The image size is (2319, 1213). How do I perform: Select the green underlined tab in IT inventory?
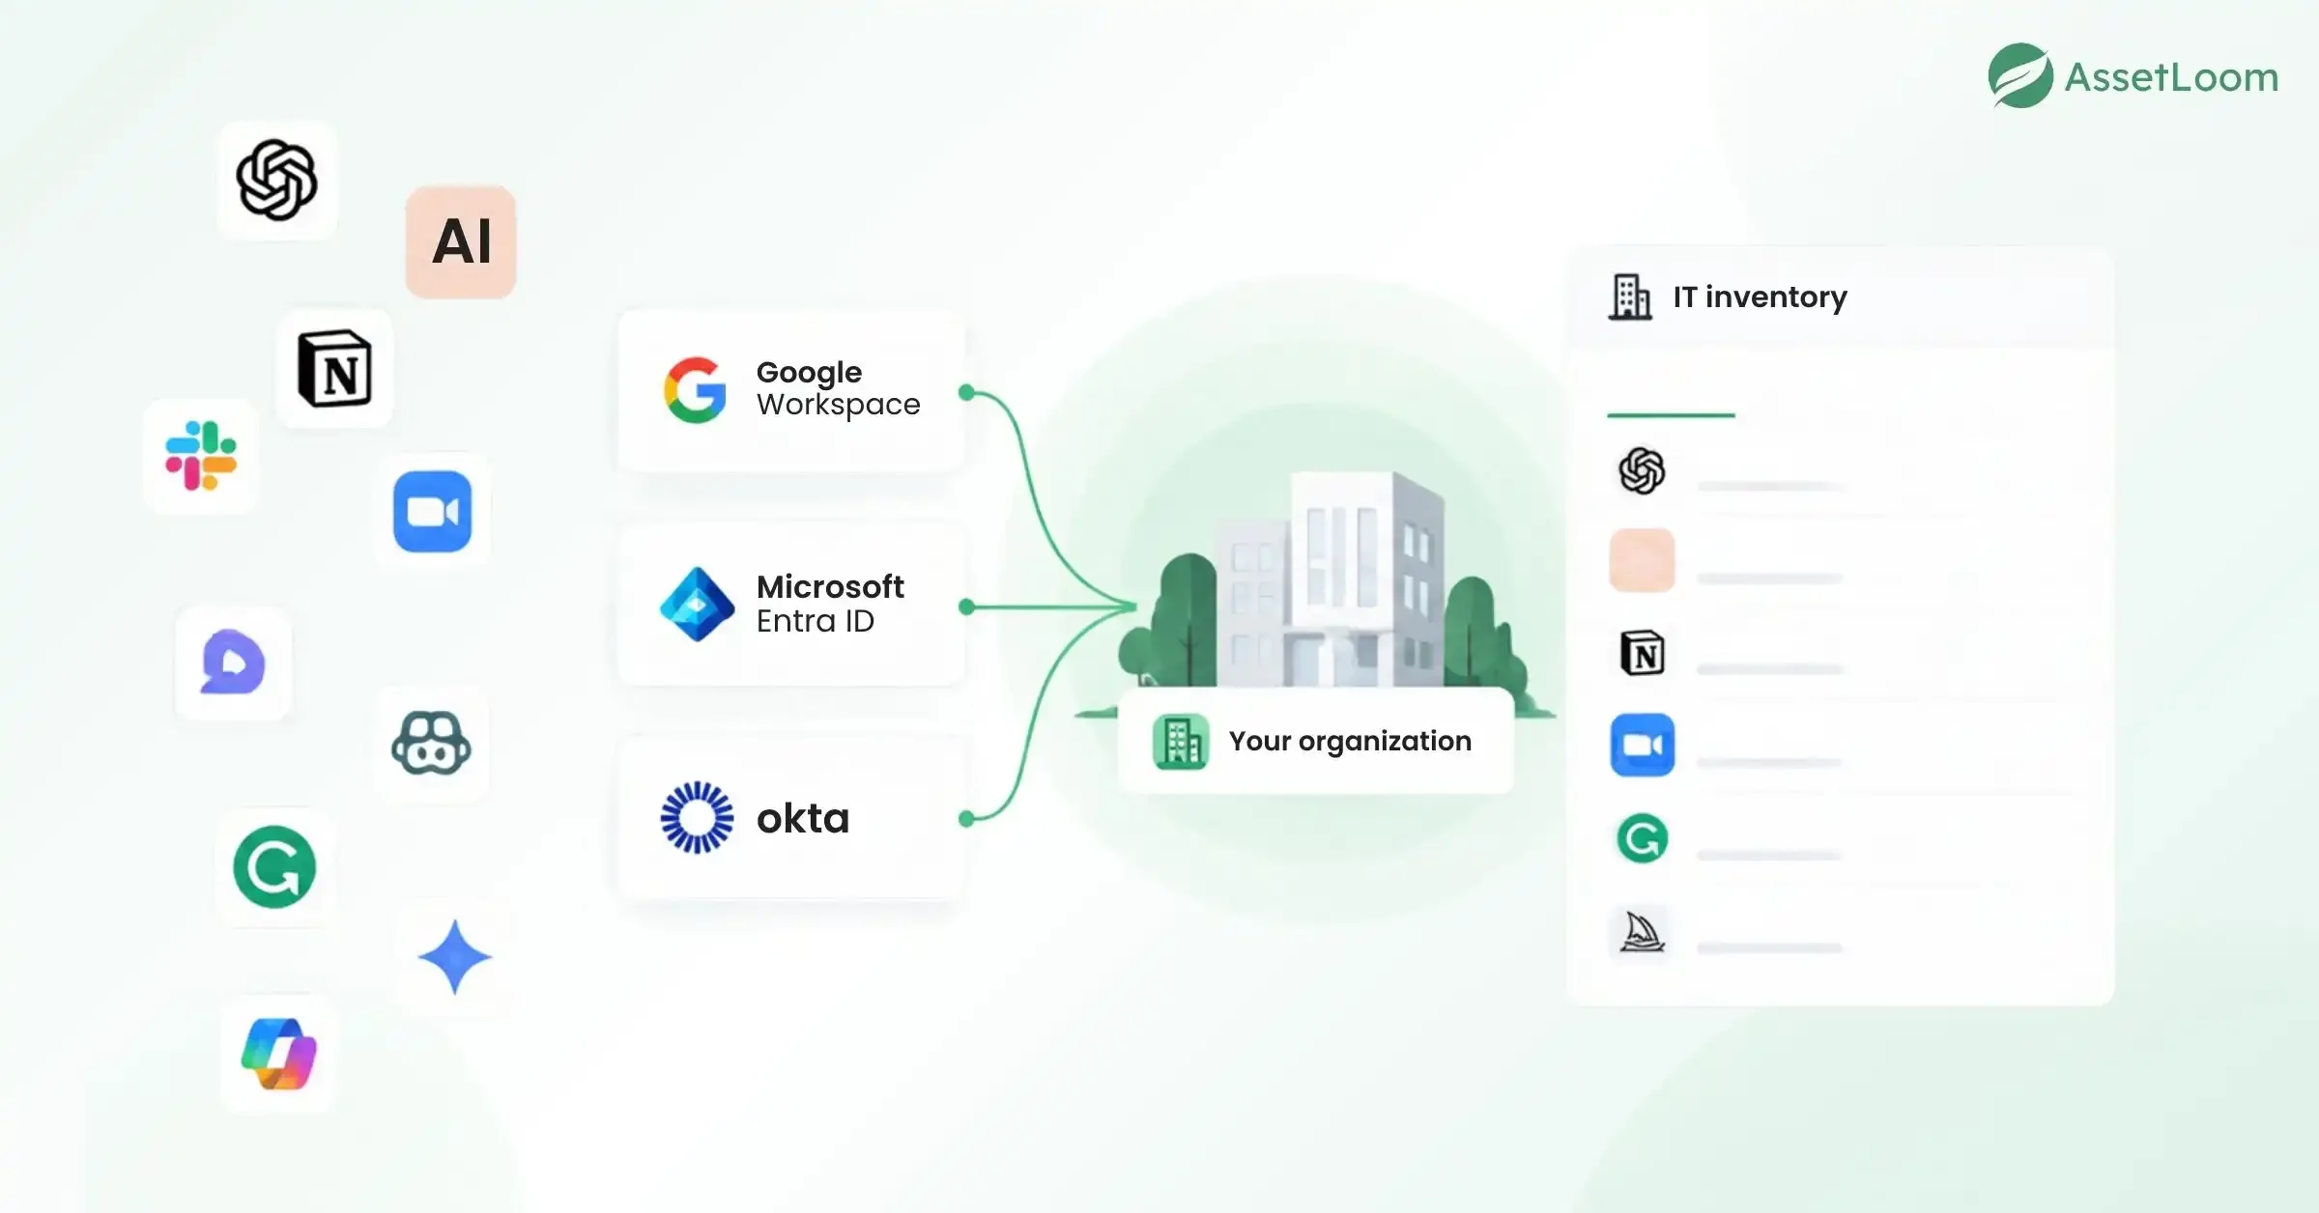1671,415
